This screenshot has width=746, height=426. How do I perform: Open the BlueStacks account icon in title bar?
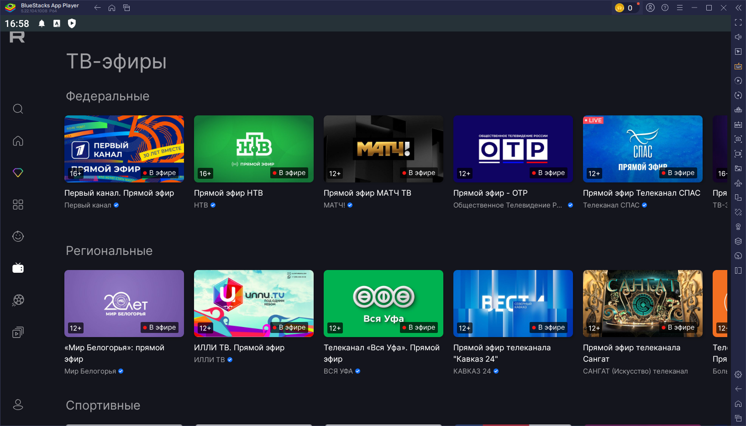(651, 8)
